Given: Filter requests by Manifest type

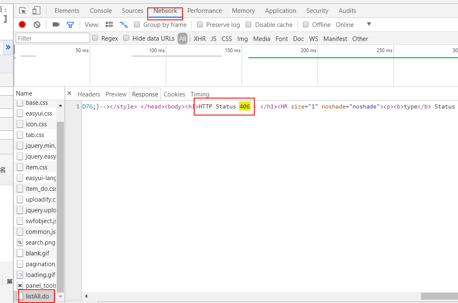Looking at the screenshot, I should (x=335, y=39).
